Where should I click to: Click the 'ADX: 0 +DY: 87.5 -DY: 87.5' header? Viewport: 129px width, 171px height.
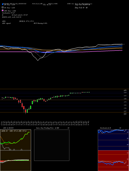[x=14, y=131]
